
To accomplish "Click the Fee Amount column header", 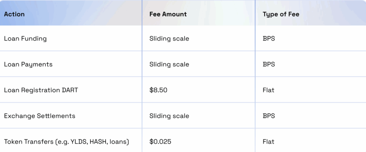I will (168, 14).
